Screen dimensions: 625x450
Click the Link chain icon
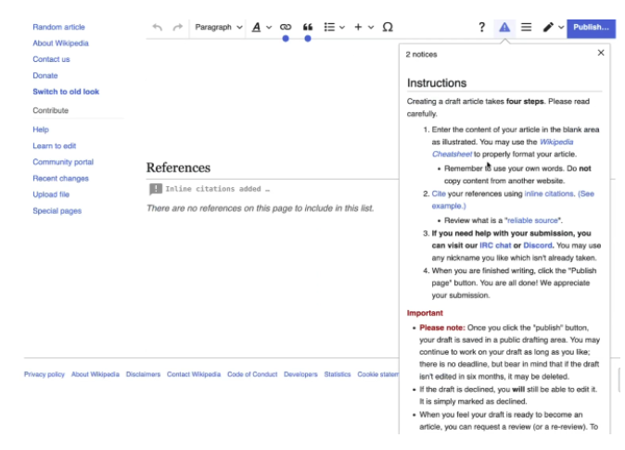coord(286,27)
